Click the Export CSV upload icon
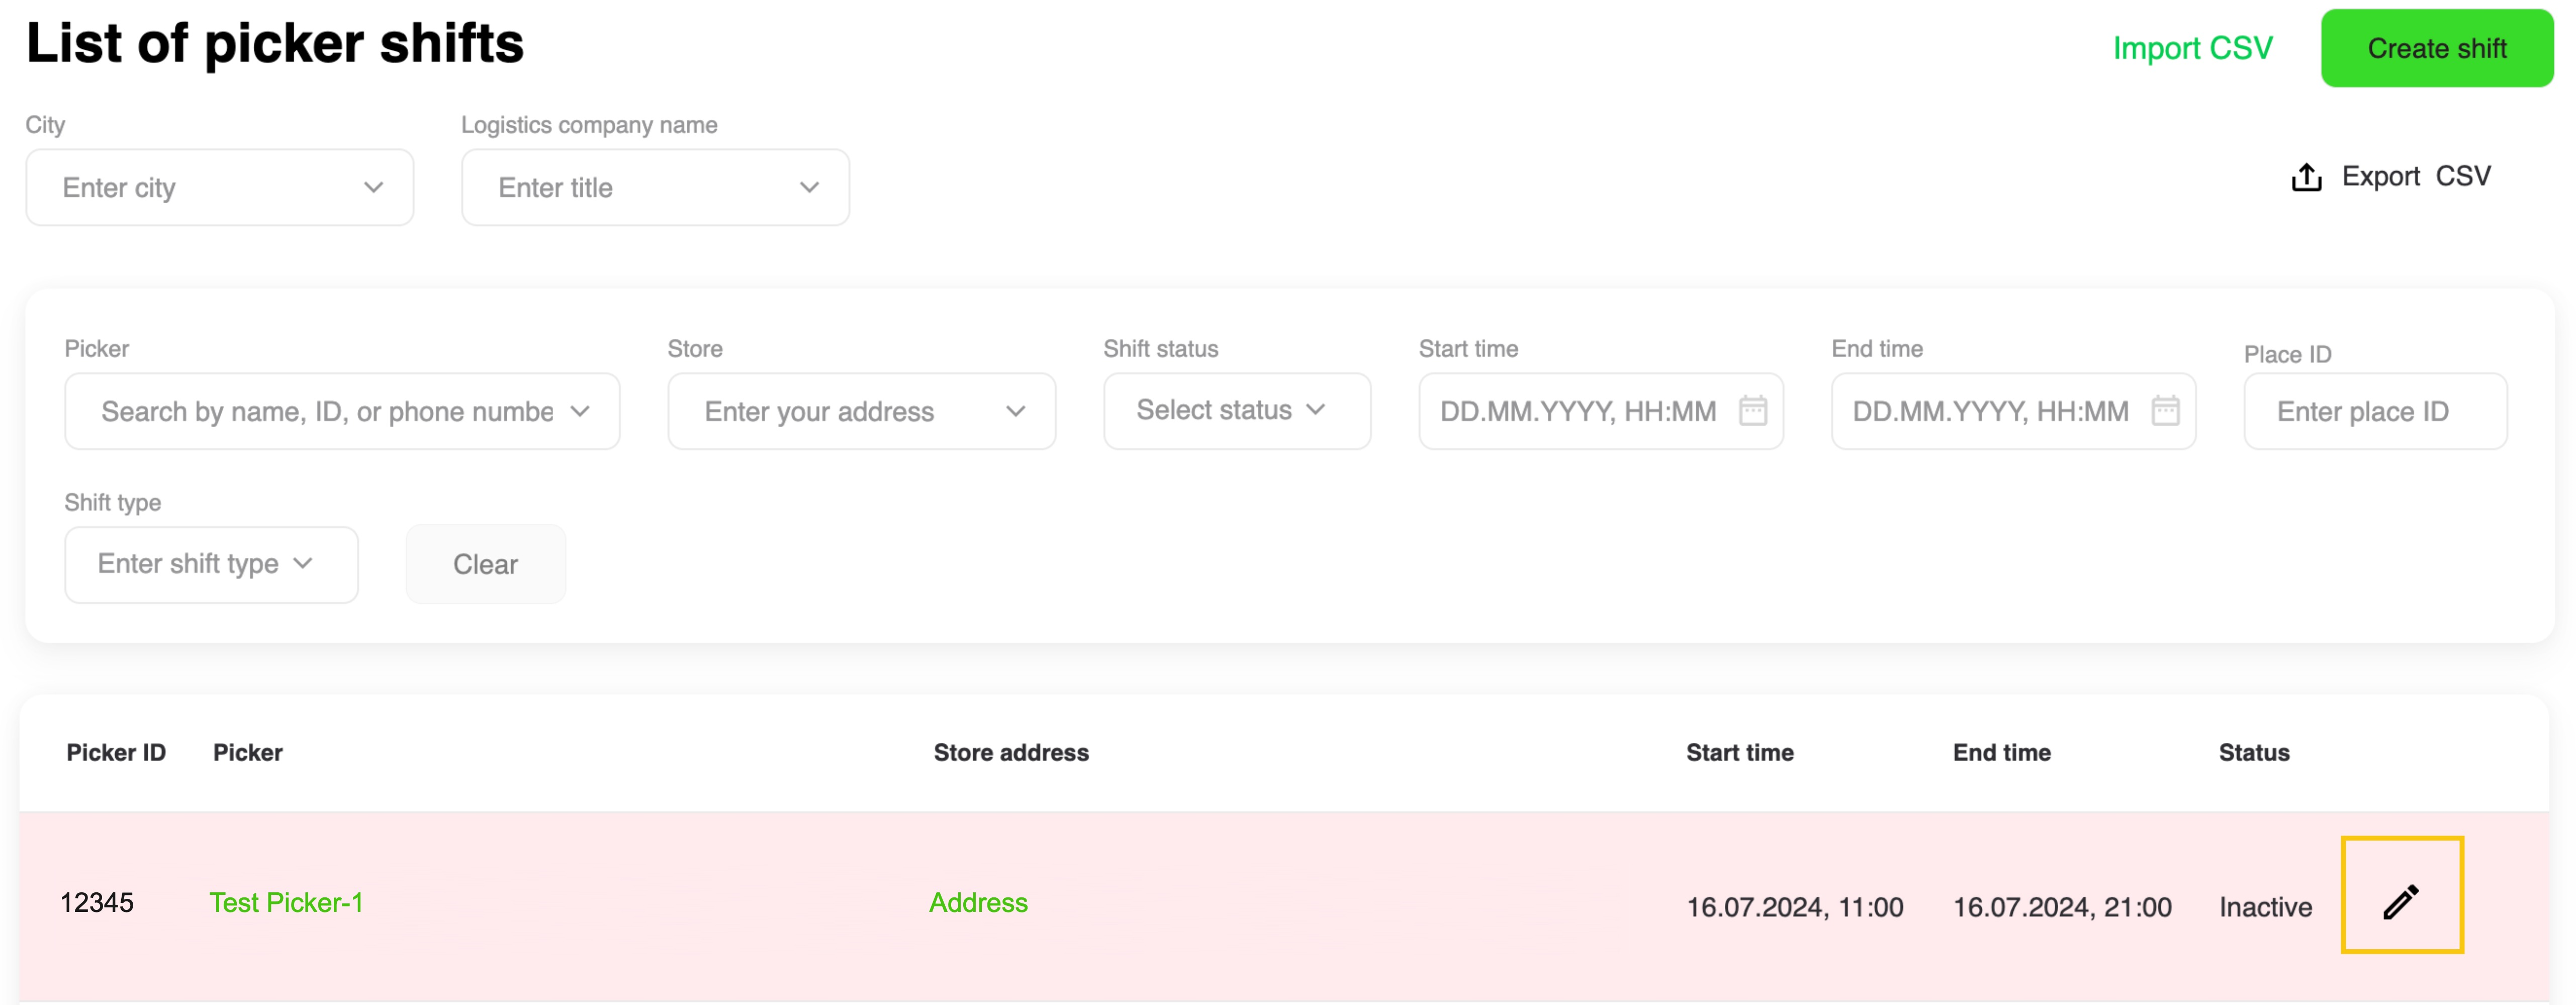This screenshot has height=1005, width=2576. (2306, 177)
